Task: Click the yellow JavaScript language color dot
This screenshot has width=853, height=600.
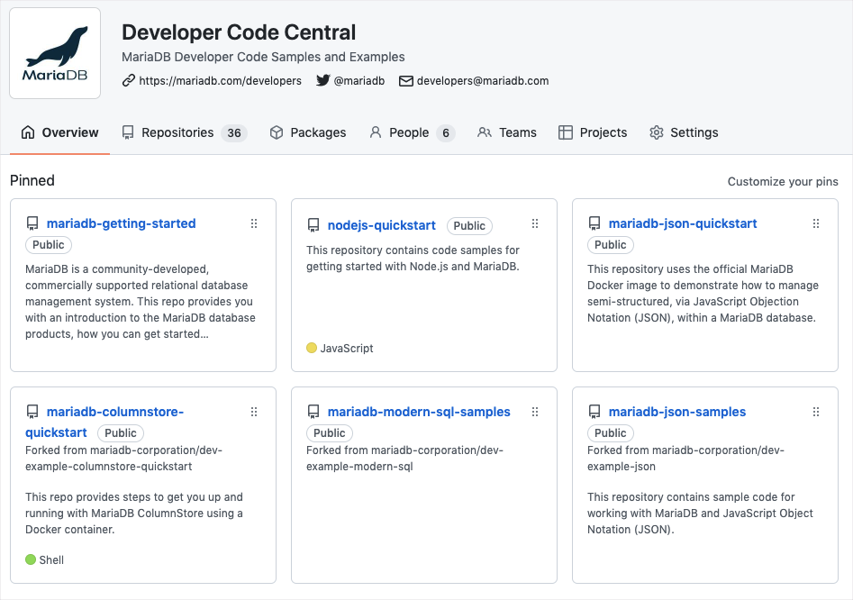Action: pyautogui.click(x=312, y=348)
